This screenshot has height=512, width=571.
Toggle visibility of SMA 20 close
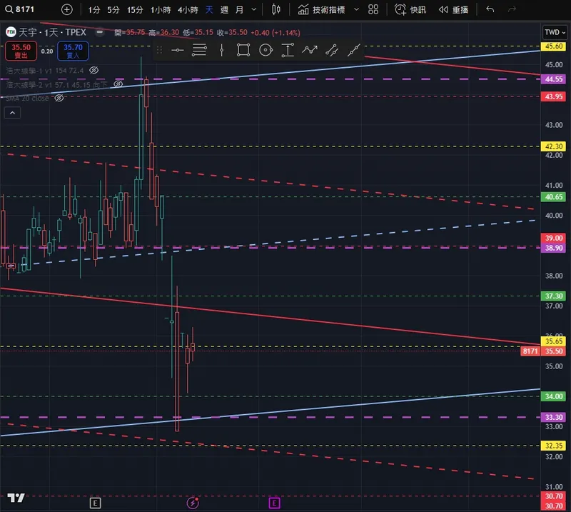(59, 99)
